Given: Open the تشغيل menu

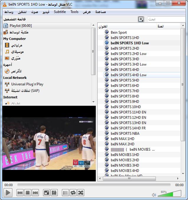Looking at the screenshot, I should (x=22, y=12).
